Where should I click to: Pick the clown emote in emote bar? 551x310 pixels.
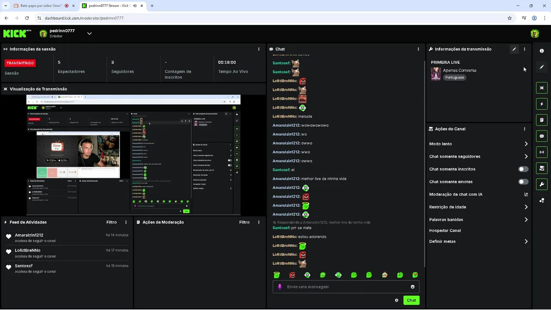(307, 275)
